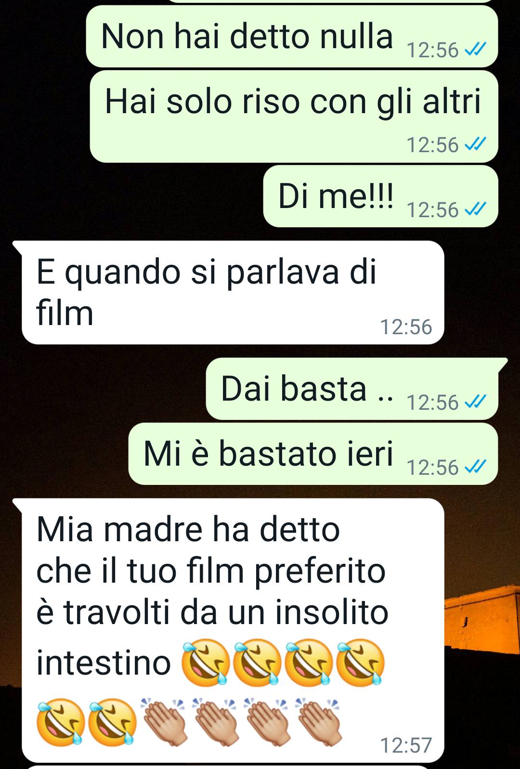Select the 'Hai solo riso con gli altri' message
Image resolution: width=520 pixels, height=769 pixels.
(x=294, y=117)
